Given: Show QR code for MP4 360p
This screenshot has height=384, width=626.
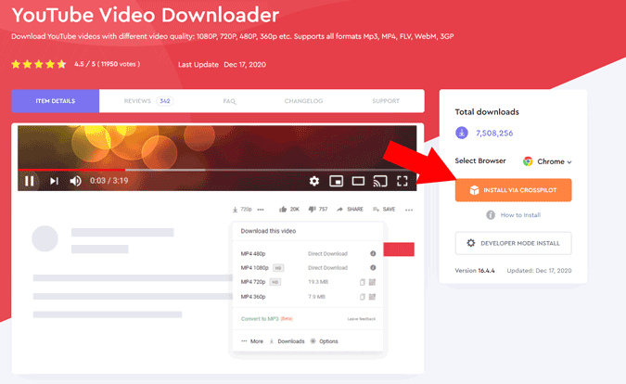Looking at the screenshot, I should pos(372,297).
